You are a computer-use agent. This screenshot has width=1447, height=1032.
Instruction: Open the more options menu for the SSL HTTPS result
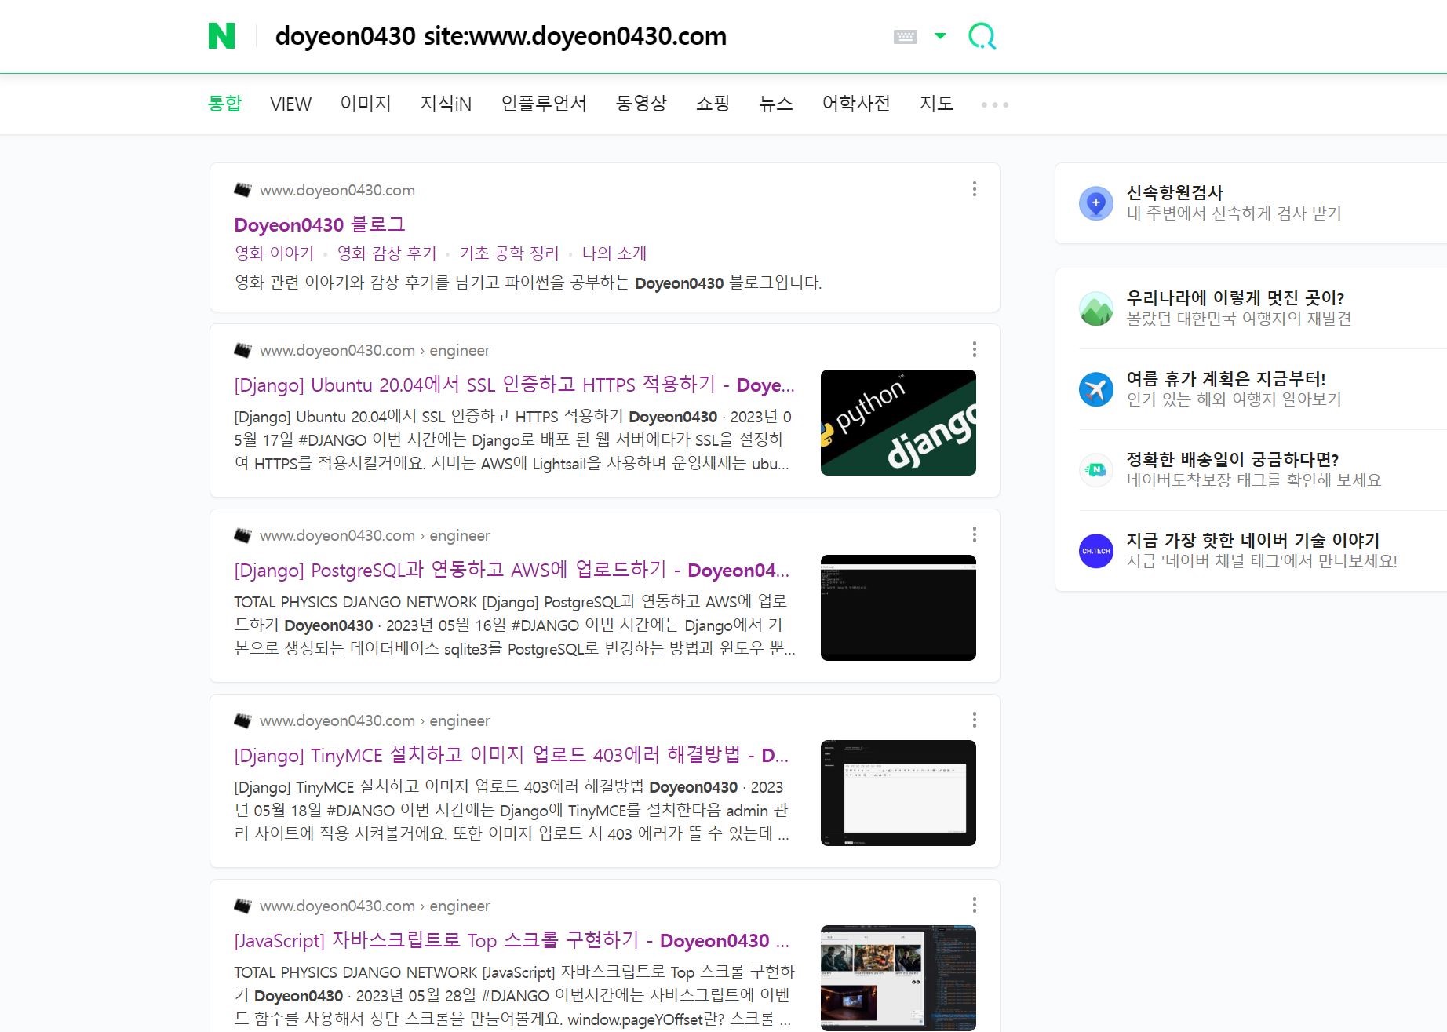coord(974,349)
